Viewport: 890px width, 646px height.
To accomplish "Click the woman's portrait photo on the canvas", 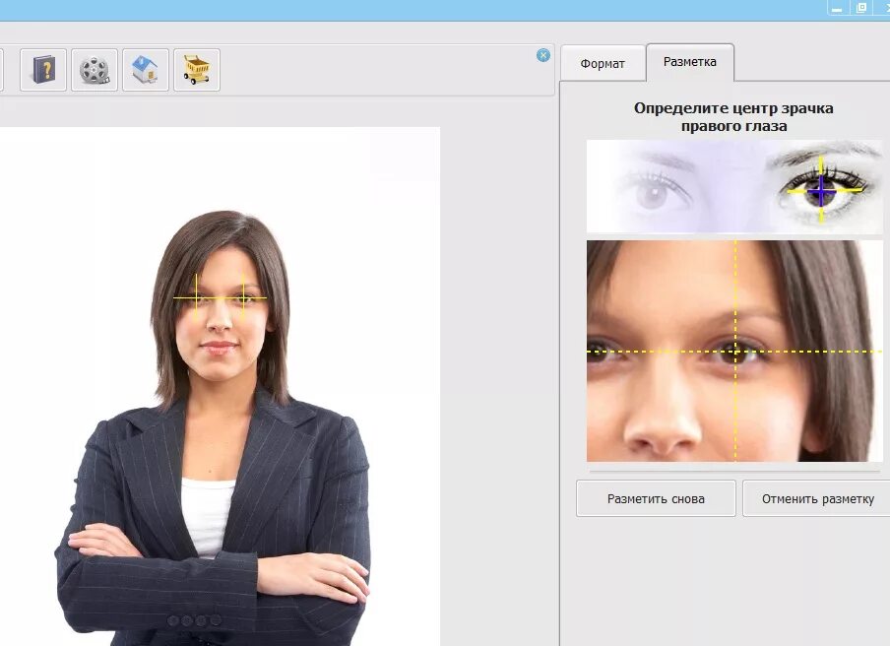I will (x=220, y=386).
